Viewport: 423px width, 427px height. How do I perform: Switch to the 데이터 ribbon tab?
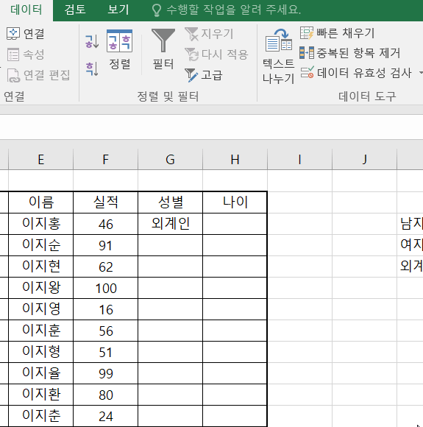click(26, 10)
